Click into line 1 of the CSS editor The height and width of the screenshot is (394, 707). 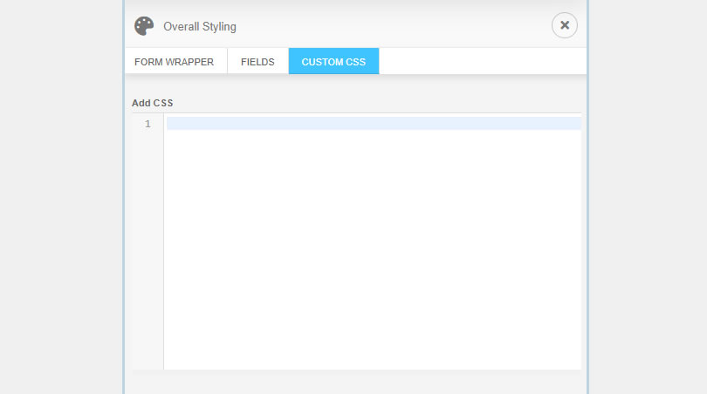pyautogui.click(x=374, y=124)
